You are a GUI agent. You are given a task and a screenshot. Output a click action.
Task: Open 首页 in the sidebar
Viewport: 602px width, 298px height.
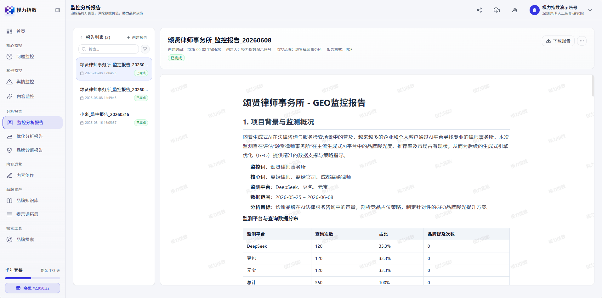(33, 31)
